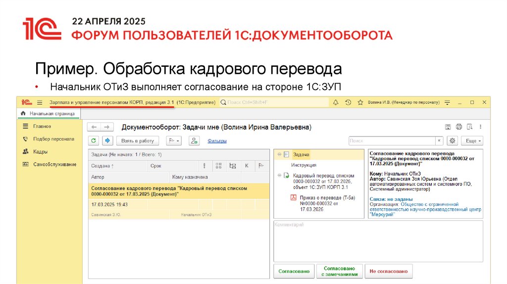This screenshot has width=507, height=284.
Task: Click the Согласовано button
Action: [294, 271]
